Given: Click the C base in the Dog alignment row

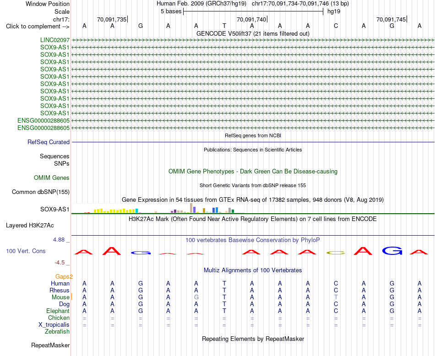Looking at the screenshot, I should point(336,304).
